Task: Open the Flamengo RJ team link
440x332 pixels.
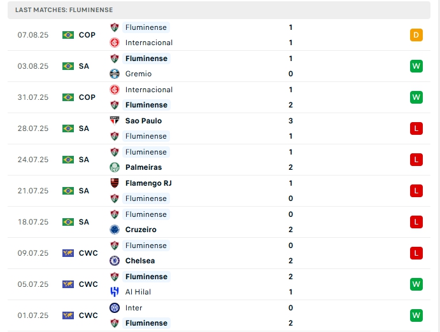Action: (148, 183)
